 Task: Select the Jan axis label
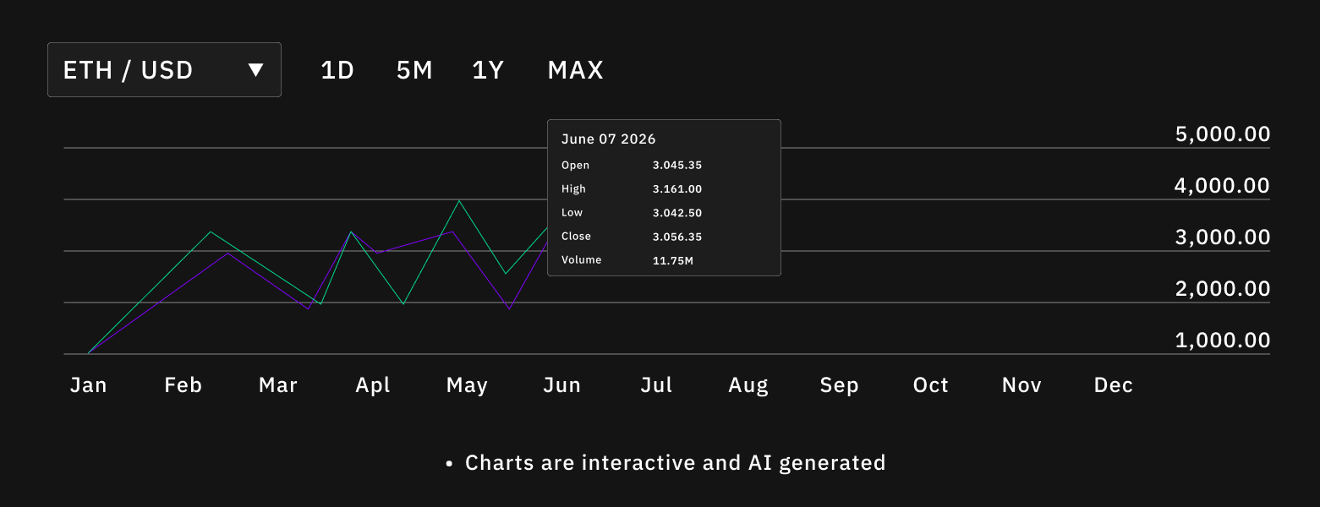(88, 384)
